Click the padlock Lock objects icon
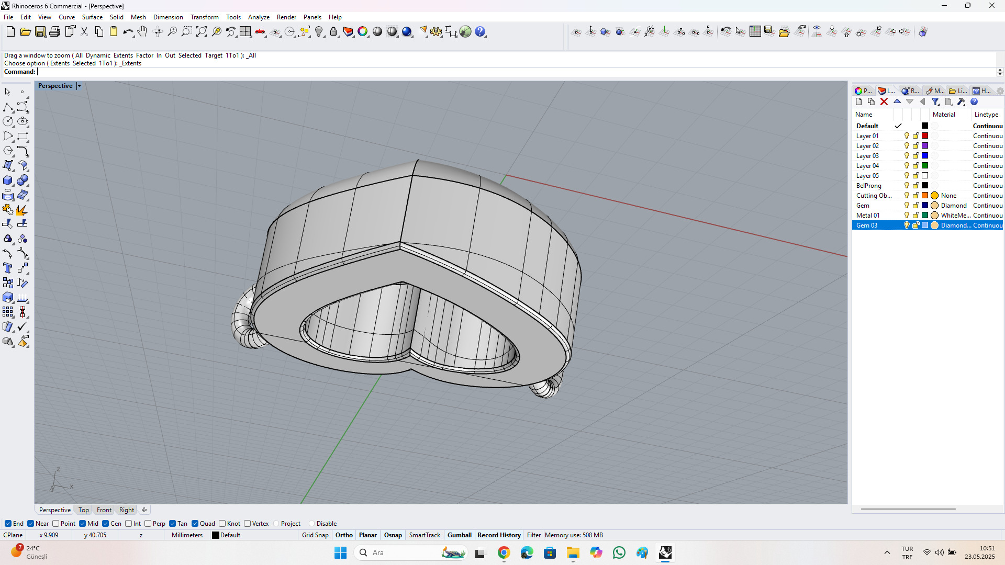1005x565 pixels. tap(333, 32)
